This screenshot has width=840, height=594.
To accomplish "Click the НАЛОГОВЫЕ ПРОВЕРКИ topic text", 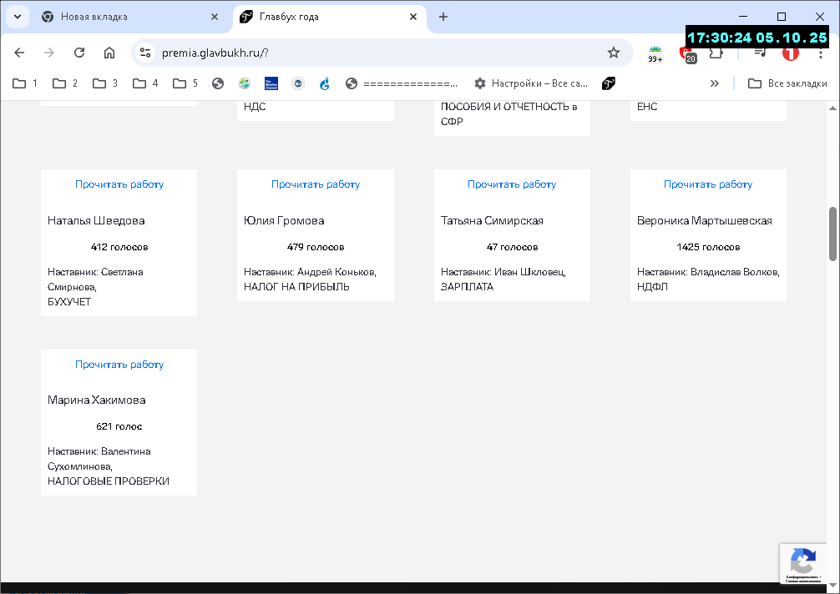I will coord(109,481).
